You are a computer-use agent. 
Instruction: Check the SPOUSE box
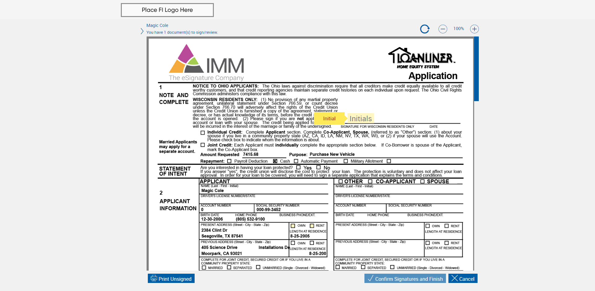click(422, 182)
